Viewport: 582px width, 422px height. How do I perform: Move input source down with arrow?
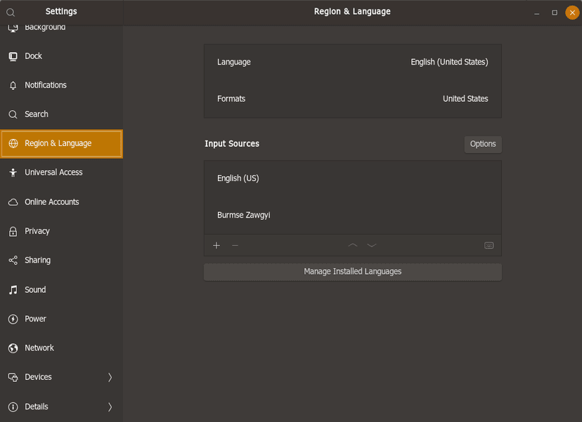tap(372, 245)
